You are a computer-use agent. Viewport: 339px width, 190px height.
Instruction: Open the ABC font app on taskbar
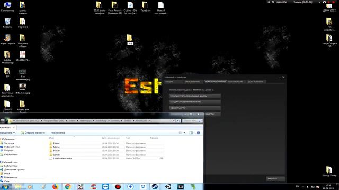[81, 186]
